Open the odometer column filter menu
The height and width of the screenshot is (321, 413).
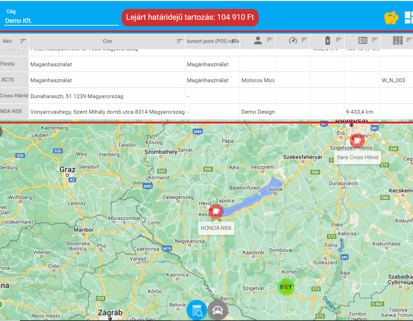click(x=374, y=40)
